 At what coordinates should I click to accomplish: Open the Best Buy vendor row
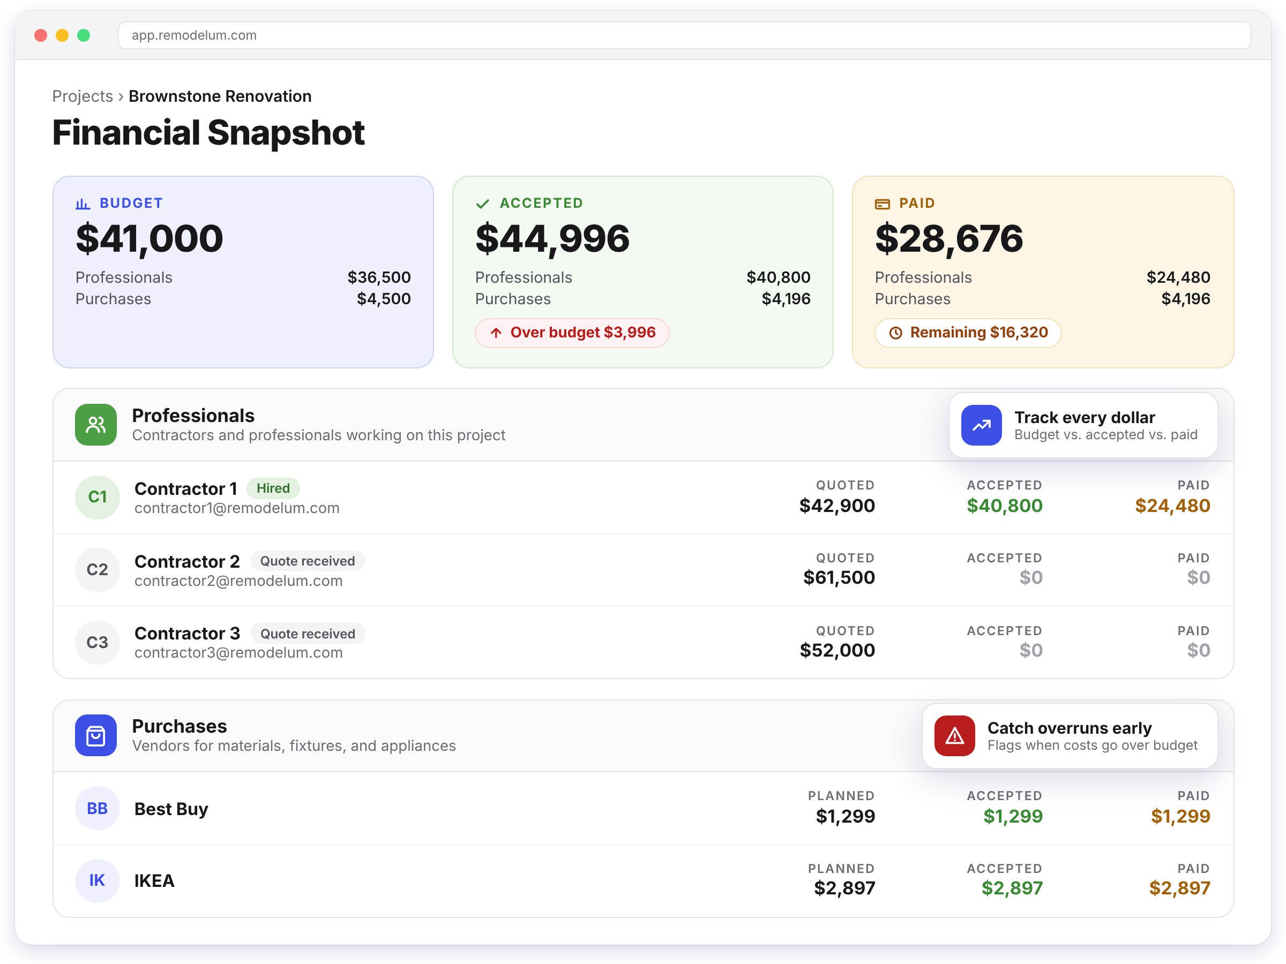[643, 808]
